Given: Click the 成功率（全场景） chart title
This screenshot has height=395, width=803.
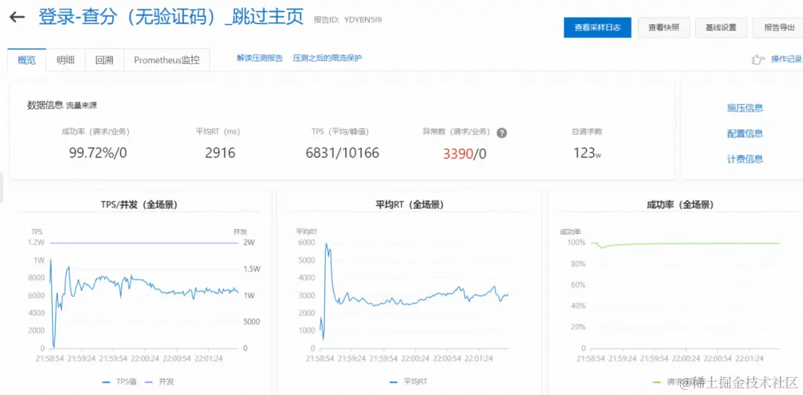Looking at the screenshot, I should (x=680, y=205).
